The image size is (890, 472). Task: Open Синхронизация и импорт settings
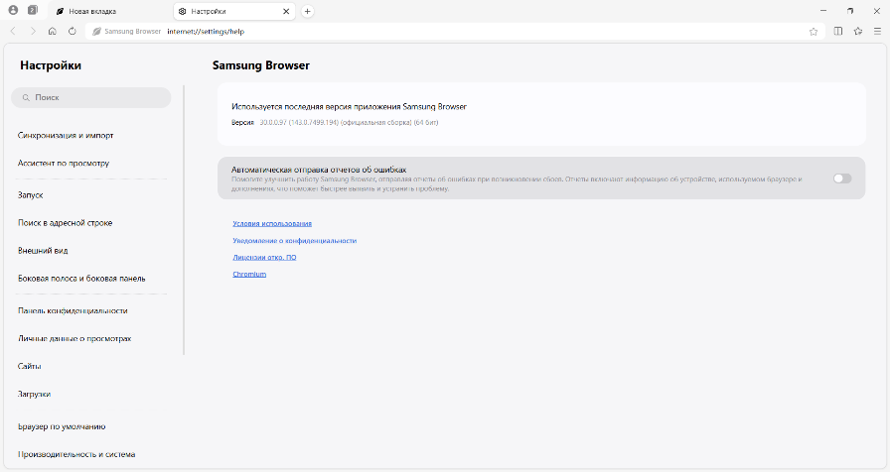(x=66, y=136)
